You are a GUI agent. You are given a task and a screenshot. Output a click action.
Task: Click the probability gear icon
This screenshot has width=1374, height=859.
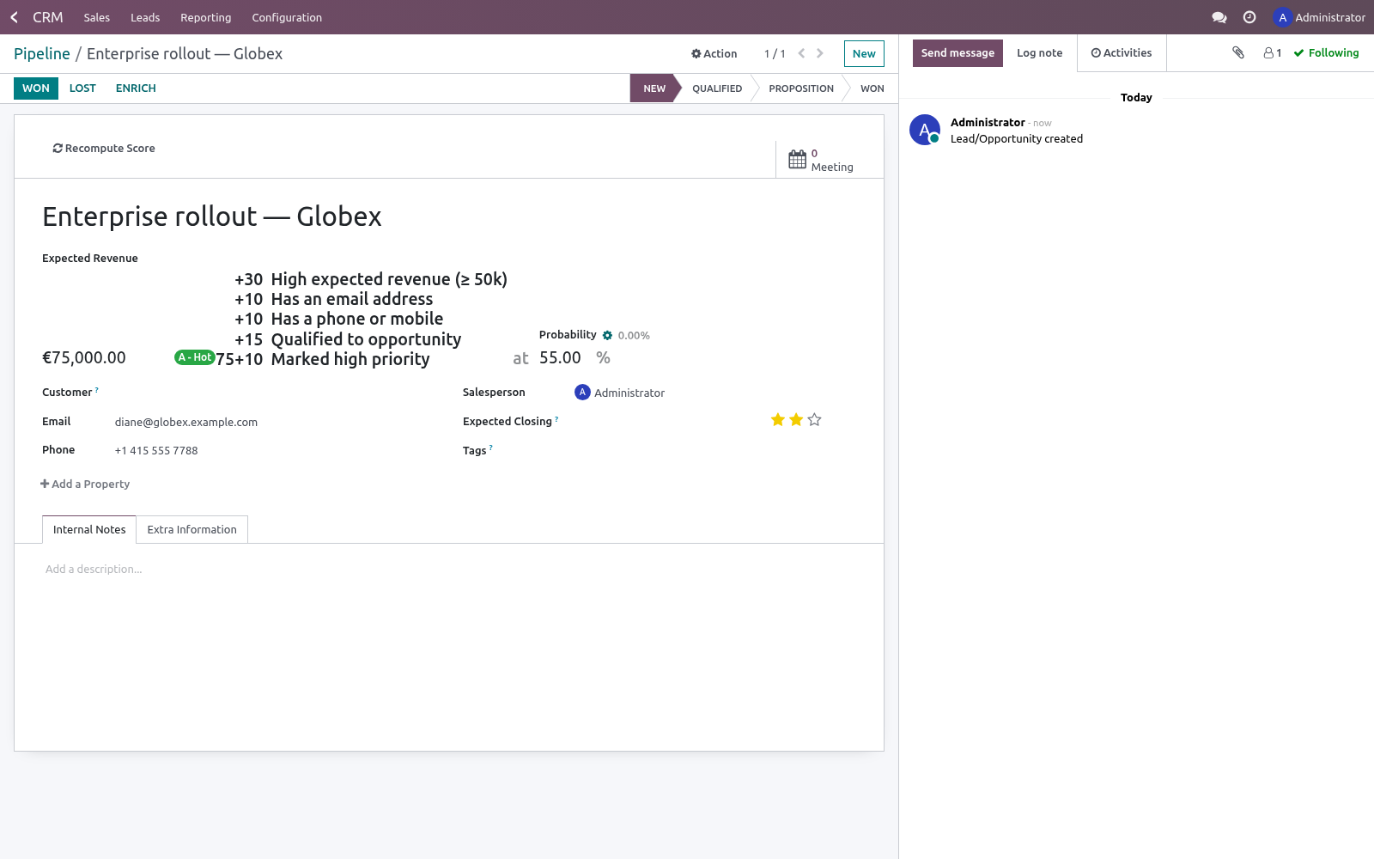click(607, 335)
